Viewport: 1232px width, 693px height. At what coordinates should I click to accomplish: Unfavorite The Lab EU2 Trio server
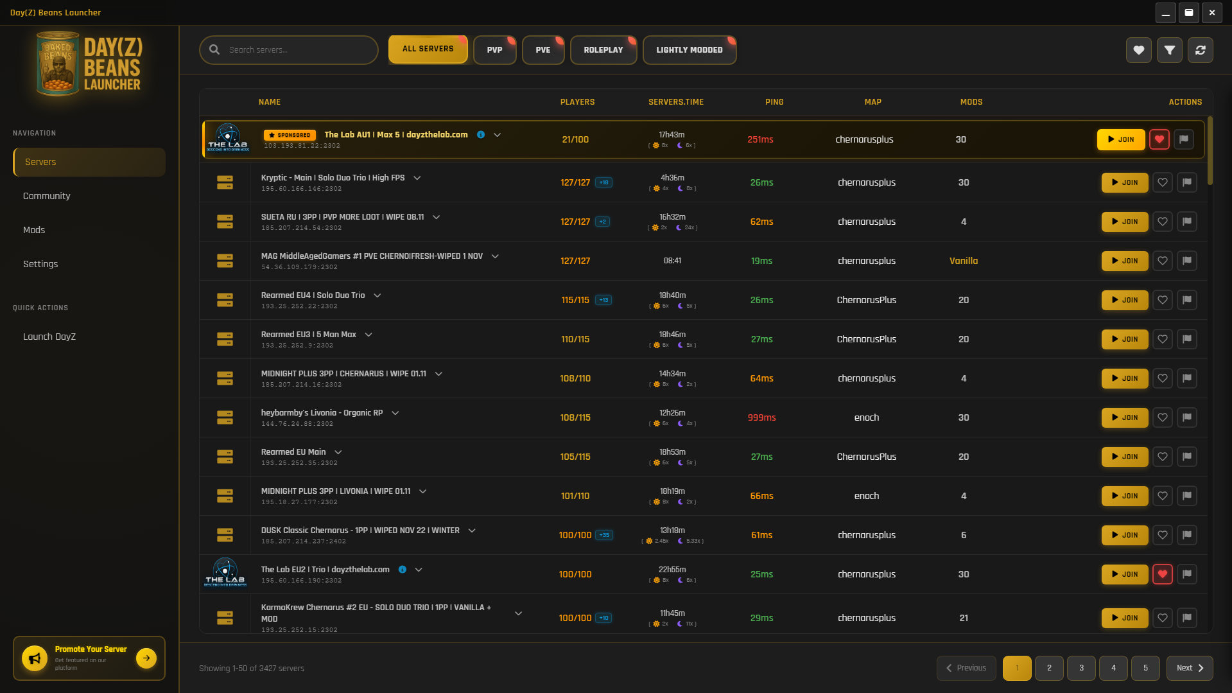1162,574
